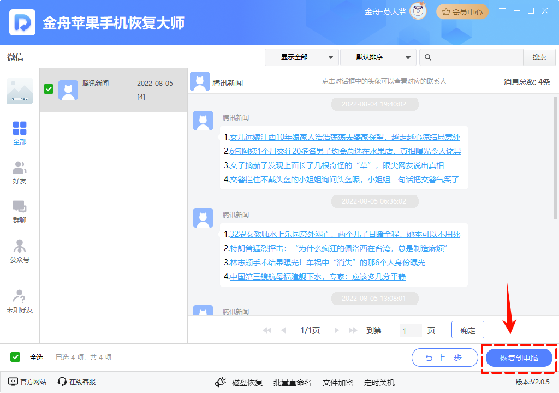Open the 批量重命名 tool
Image resolution: width=559 pixels, height=393 pixels.
pyautogui.click(x=293, y=383)
